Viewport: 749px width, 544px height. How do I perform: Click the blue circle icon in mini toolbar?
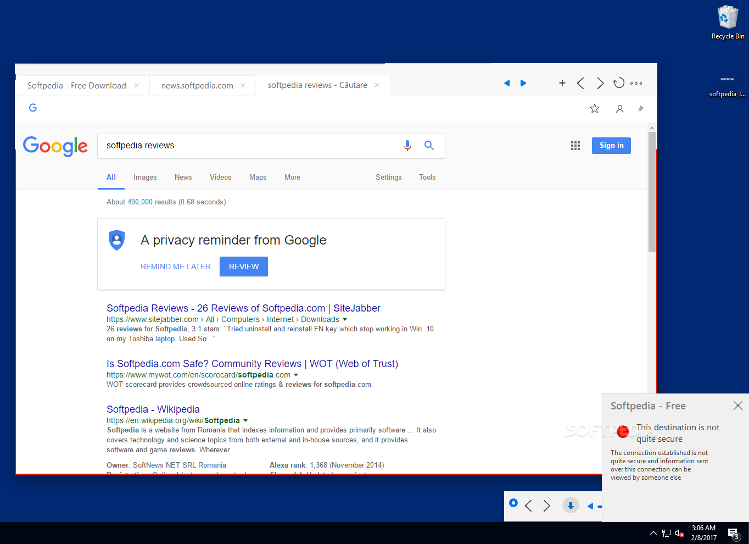click(x=513, y=503)
